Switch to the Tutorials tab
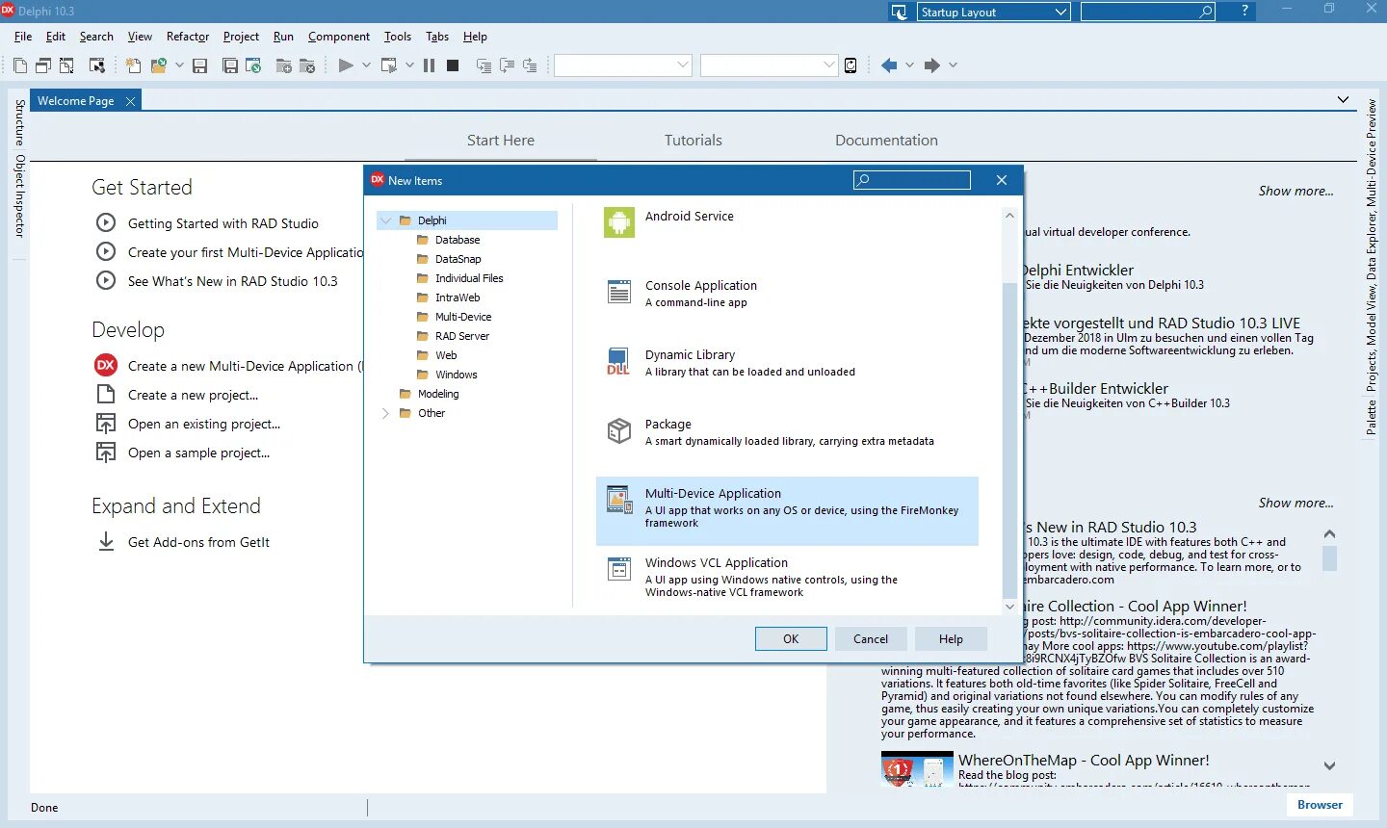Viewport: 1387px width, 828px height. coord(693,141)
